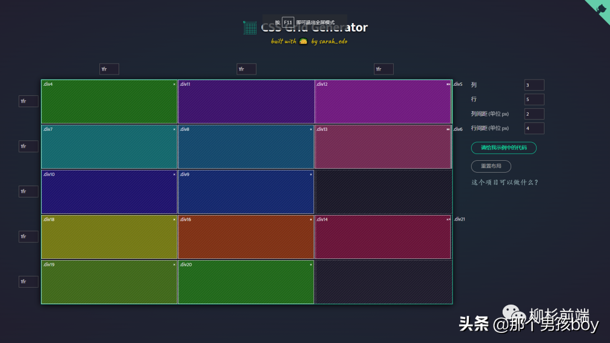Screen dimensions: 610x343
Task: Edit the fifth row 1fr field
Action: 28,282
